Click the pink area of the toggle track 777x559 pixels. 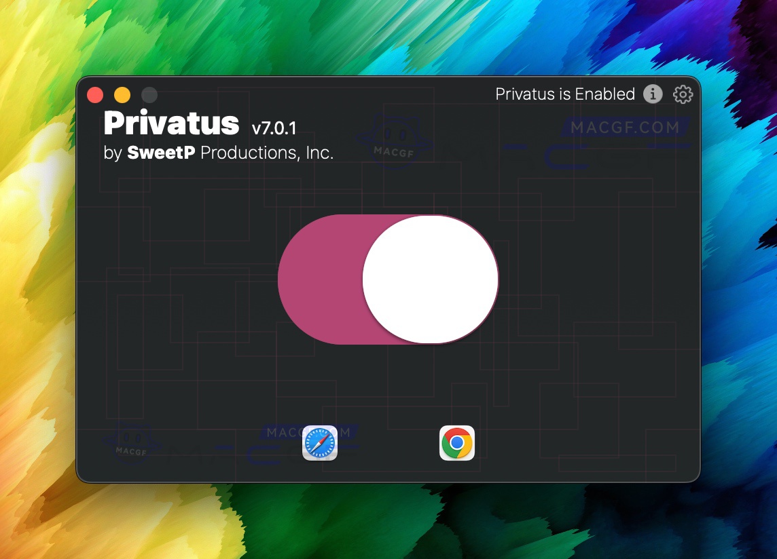click(319, 279)
